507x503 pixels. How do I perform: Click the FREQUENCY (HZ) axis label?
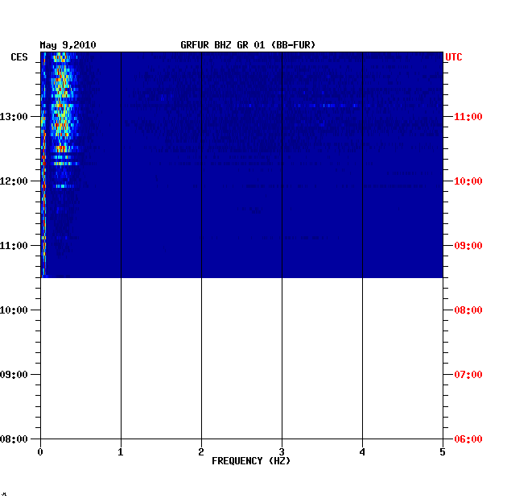251,461
